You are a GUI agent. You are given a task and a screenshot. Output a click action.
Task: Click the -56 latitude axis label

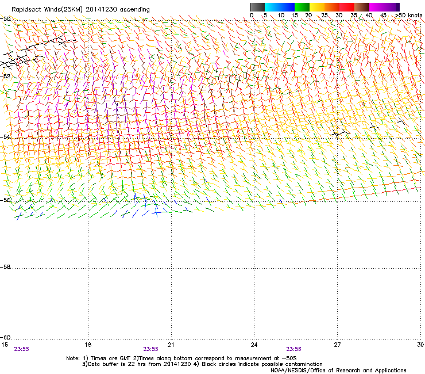point(5,200)
